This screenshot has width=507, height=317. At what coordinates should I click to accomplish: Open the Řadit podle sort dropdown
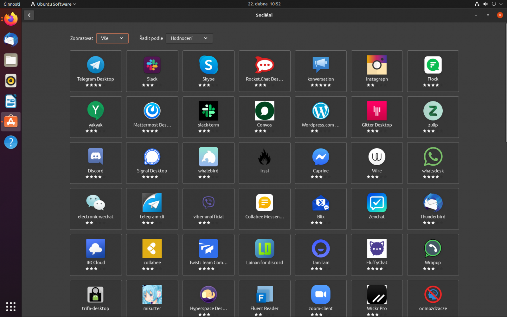coord(189,38)
